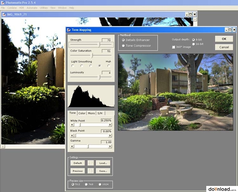This screenshot has height=192, width=238.
Task: Click the IMG_9869_71 window icon
Action: click(4, 14)
